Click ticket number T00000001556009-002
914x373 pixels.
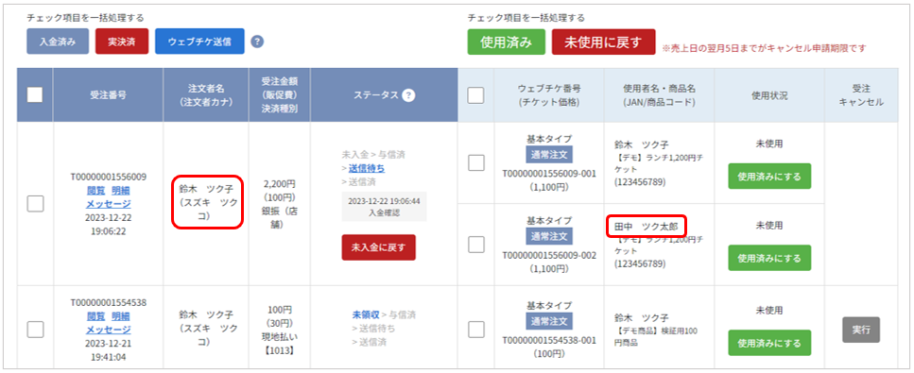pyautogui.click(x=549, y=255)
